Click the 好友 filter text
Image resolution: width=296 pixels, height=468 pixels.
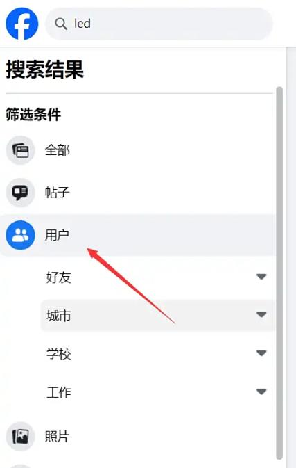59,277
